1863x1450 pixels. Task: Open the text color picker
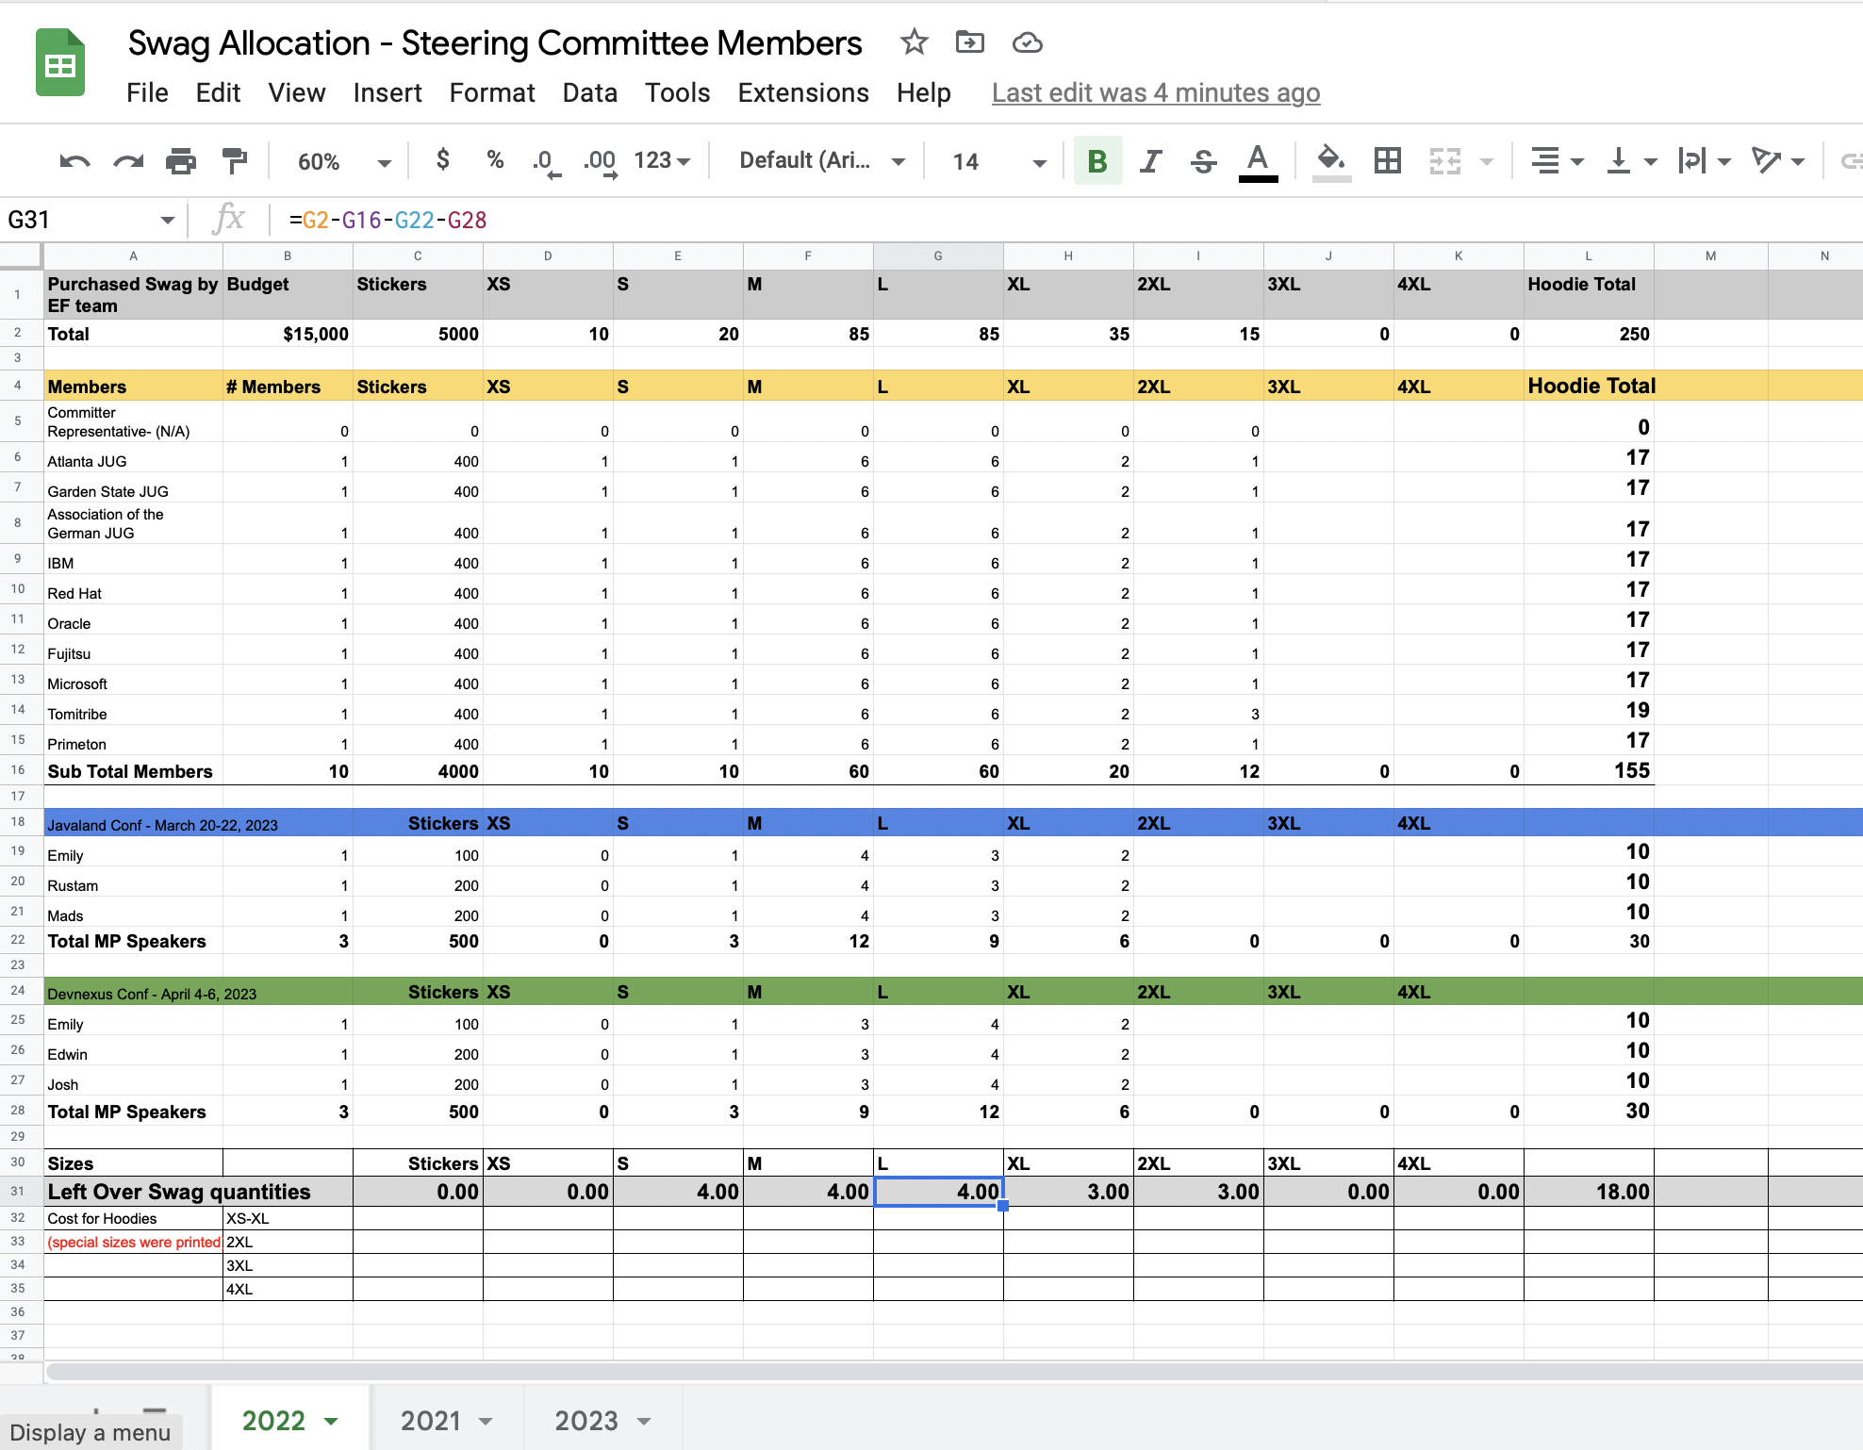1258,161
